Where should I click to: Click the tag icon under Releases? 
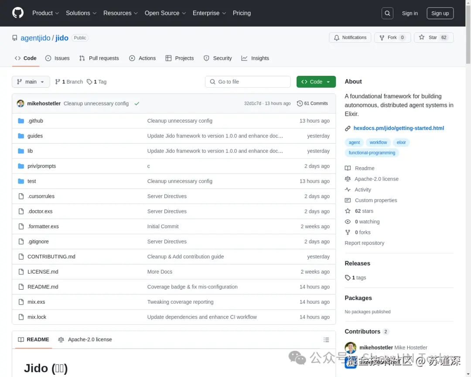(348, 278)
